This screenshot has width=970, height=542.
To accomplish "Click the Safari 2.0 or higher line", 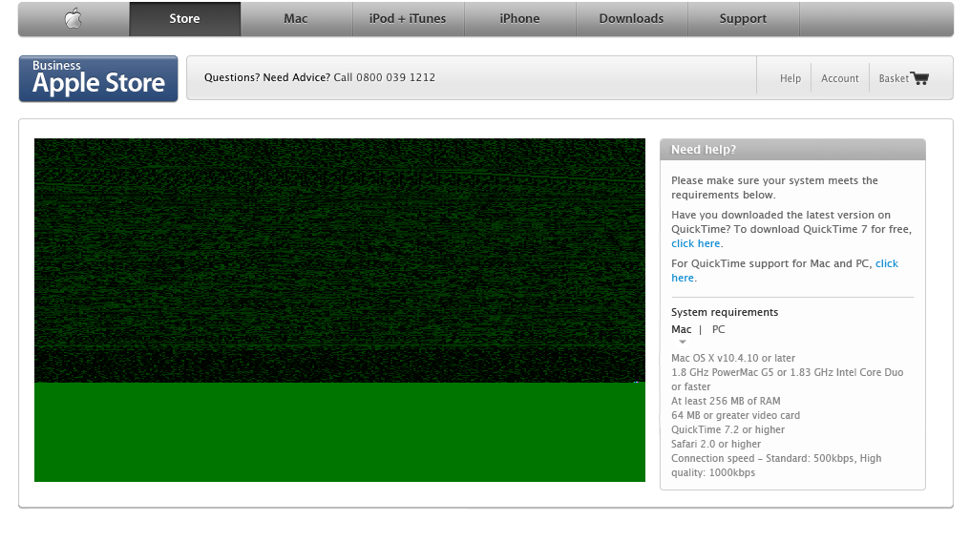I will (716, 444).
